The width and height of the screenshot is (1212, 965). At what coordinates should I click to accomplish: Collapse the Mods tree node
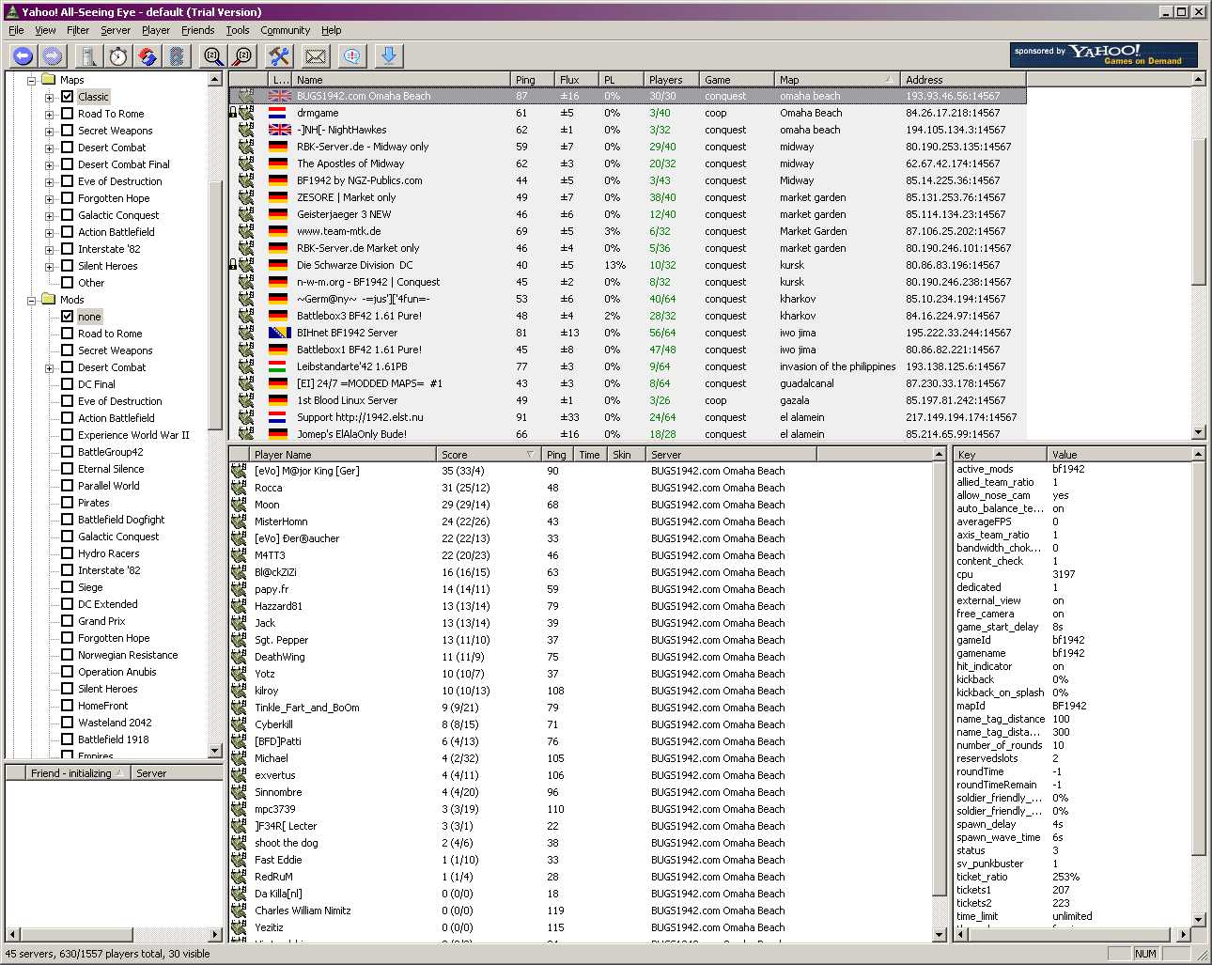[31, 300]
